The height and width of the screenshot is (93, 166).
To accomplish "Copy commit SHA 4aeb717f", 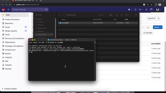I will click(x=158, y=18).
